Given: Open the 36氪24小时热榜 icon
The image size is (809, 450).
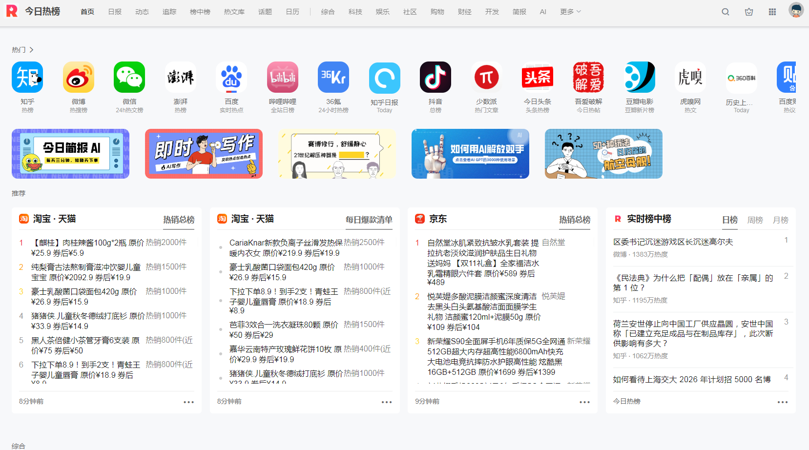Looking at the screenshot, I should [x=333, y=77].
